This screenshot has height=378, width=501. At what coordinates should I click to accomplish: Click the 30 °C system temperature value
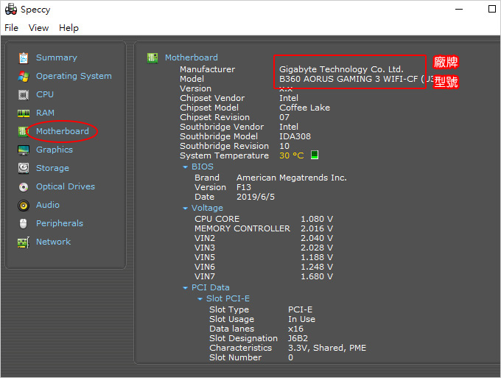point(292,155)
